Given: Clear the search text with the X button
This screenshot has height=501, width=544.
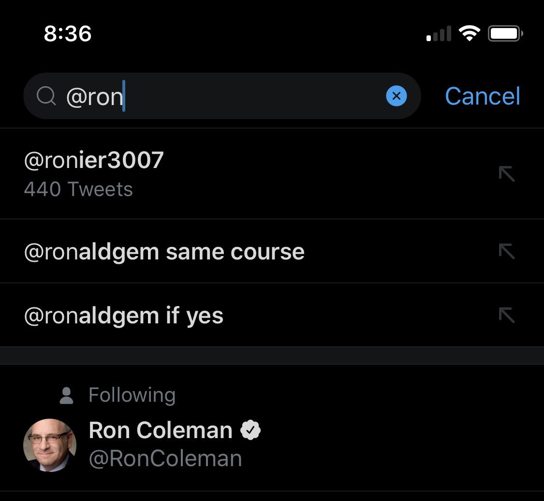Looking at the screenshot, I should point(396,96).
